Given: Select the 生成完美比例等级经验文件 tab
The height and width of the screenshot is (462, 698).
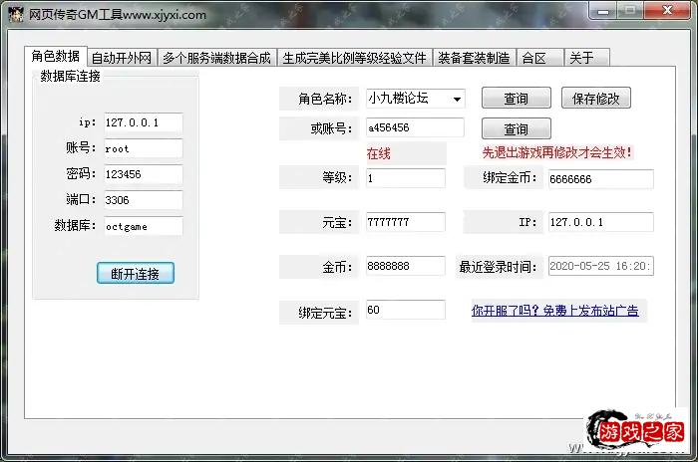Looking at the screenshot, I should click(x=354, y=58).
